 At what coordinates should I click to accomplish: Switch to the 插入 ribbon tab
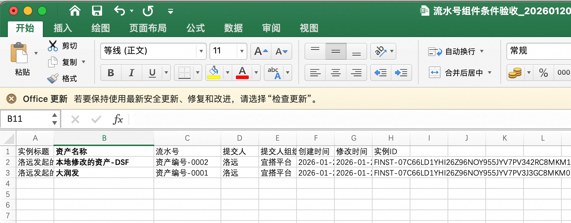click(63, 28)
